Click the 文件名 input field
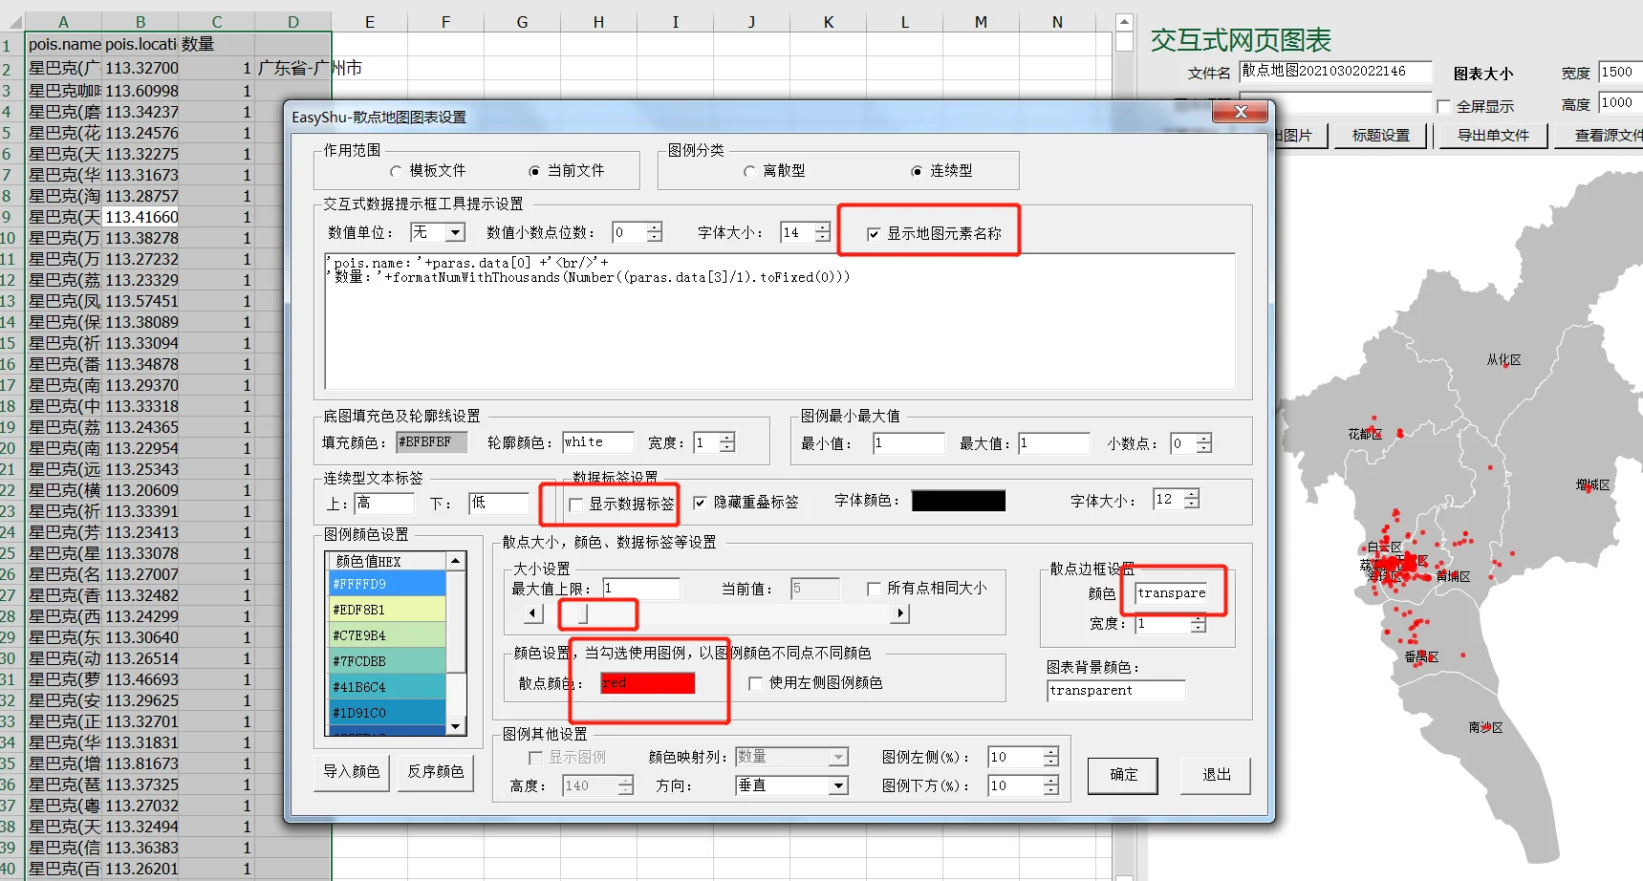 tap(1335, 72)
